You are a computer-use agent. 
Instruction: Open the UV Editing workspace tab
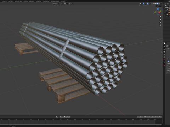pos(11,1)
